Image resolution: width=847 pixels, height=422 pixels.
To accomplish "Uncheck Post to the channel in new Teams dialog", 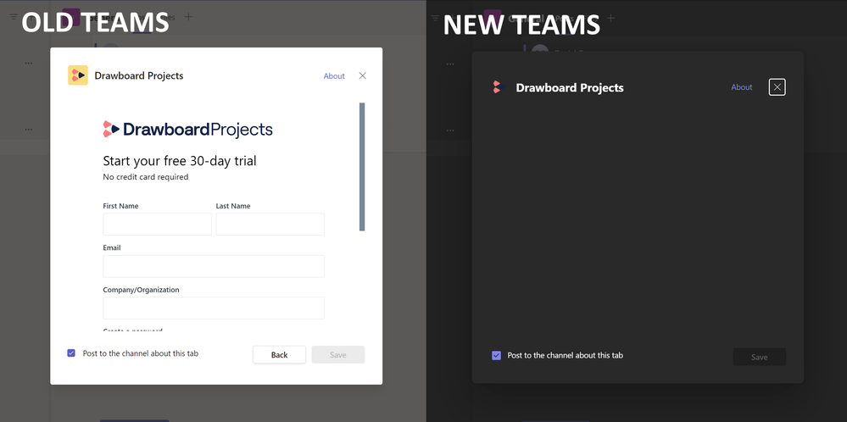I will [497, 355].
